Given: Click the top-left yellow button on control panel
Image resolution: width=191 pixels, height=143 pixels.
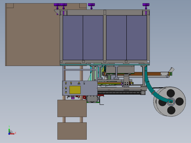Looking at the screenshot, I should tap(66, 83).
